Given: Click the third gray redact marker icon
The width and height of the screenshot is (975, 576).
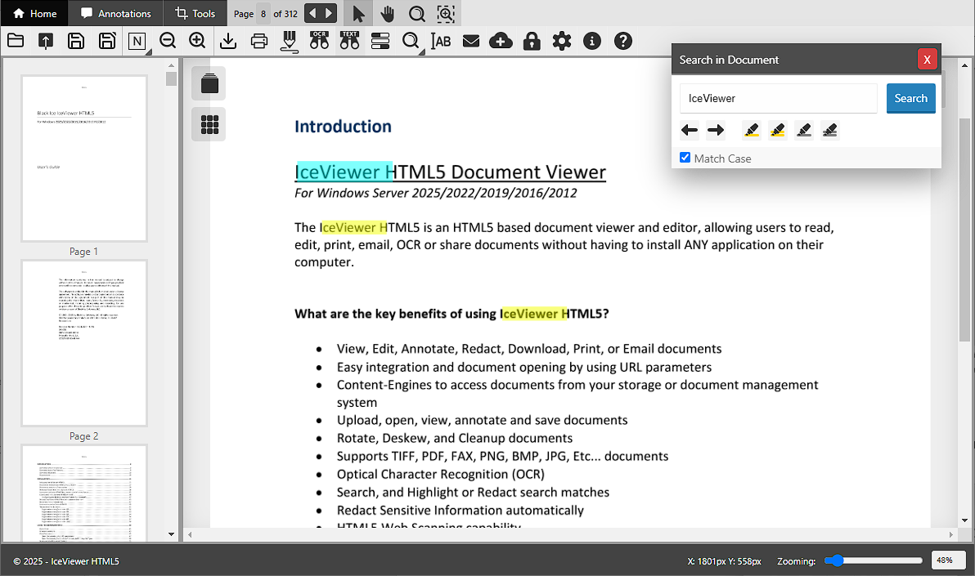Looking at the screenshot, I should pos(803,130).
